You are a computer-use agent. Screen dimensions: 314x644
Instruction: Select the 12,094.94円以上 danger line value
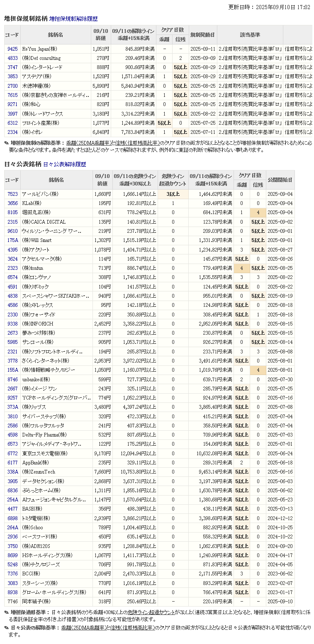coord(135,454)
